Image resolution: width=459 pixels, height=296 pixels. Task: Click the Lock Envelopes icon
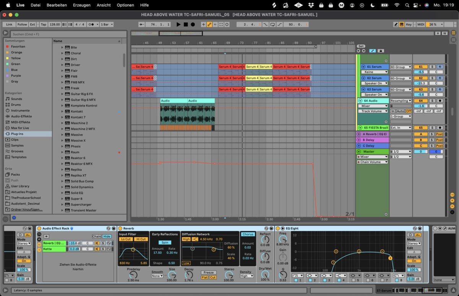(380, 50)
